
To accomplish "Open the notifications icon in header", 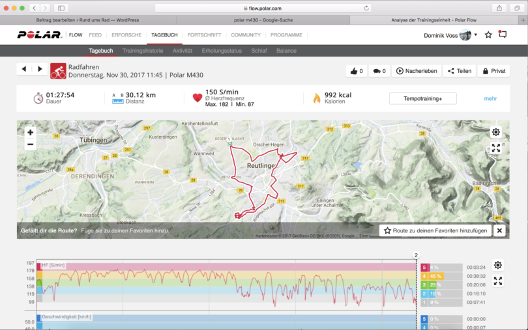I will coord(502,34).
